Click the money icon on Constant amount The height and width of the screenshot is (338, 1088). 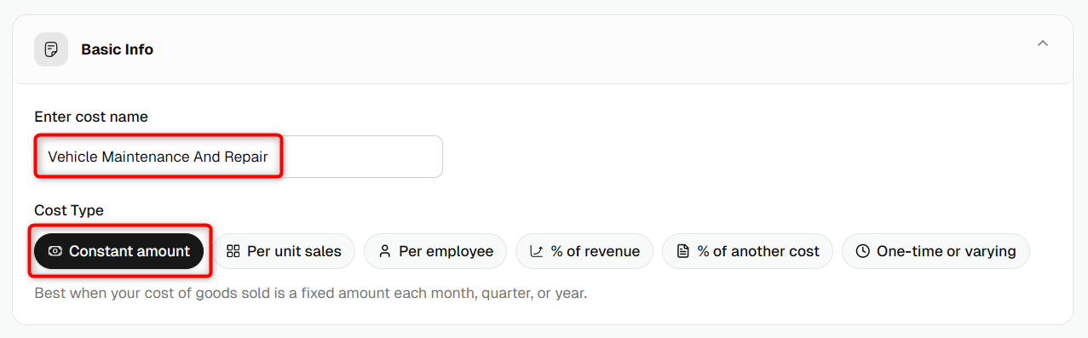click(x=55, y=251)
